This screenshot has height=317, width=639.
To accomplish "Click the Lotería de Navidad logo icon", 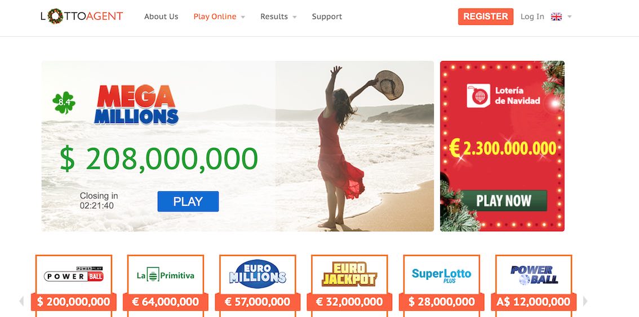I will tap(478, 96).
